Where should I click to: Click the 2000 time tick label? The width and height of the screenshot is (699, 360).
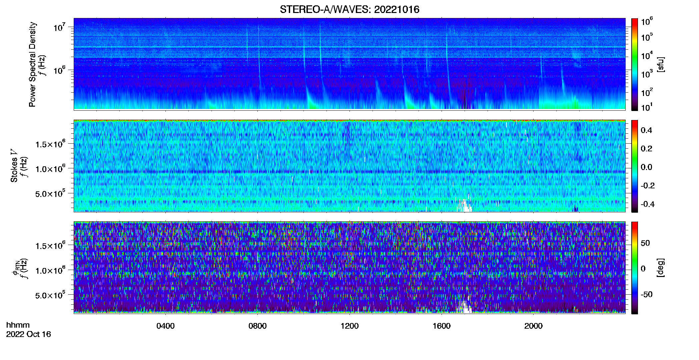(x=533, y=326)
